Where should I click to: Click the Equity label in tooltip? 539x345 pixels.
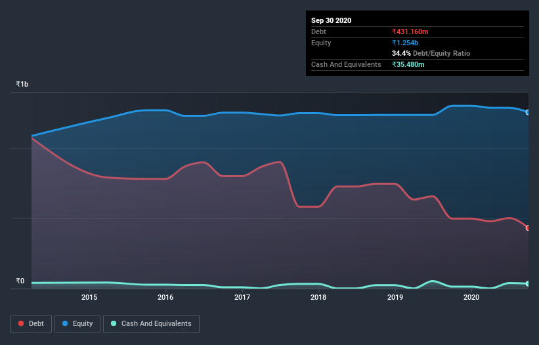tap(321, 43)
